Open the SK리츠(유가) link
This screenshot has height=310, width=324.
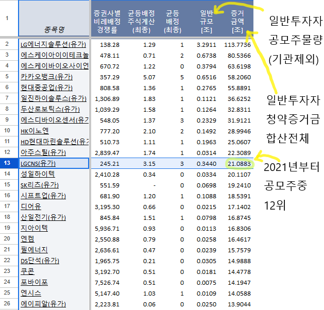[40, 185]
